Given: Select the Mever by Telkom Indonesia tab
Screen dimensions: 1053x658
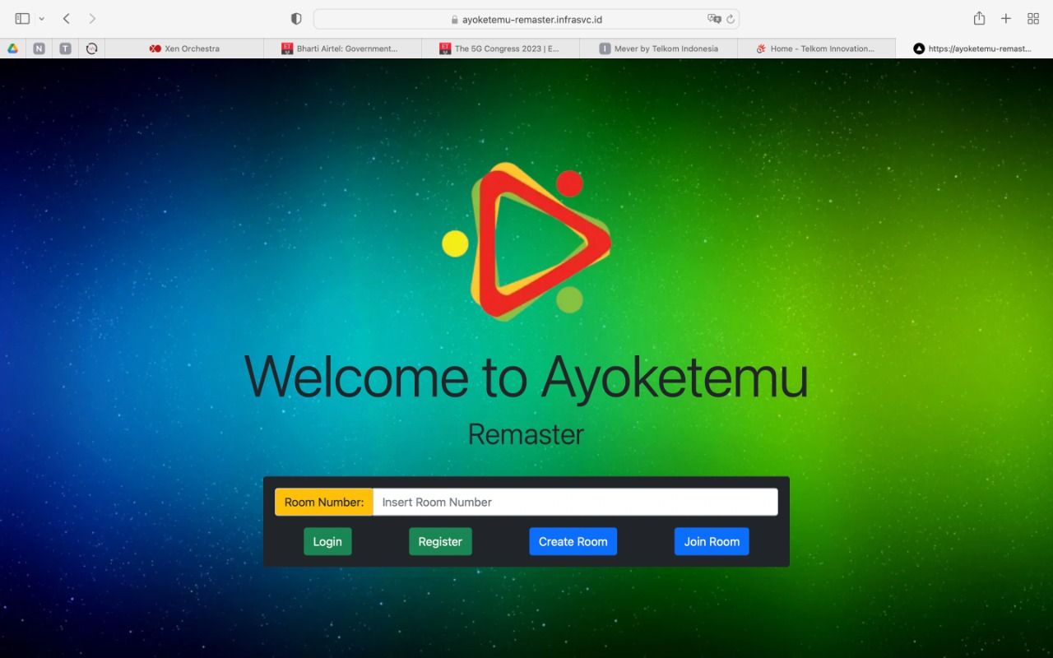Looking at the screenshot, I should pos(658,49).
